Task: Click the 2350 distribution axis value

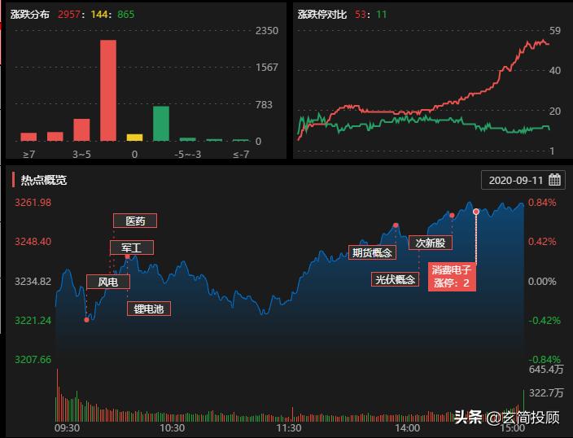Action: tap(267, 31)
